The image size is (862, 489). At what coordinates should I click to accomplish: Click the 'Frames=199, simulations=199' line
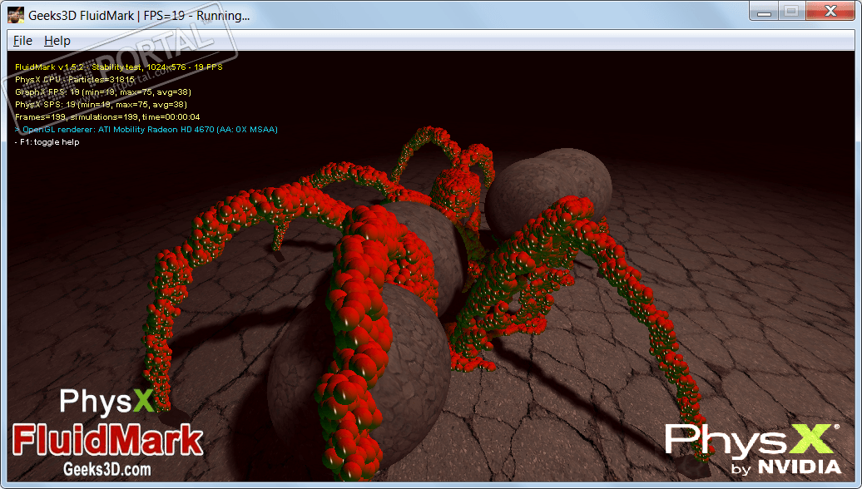click(108, 117)
